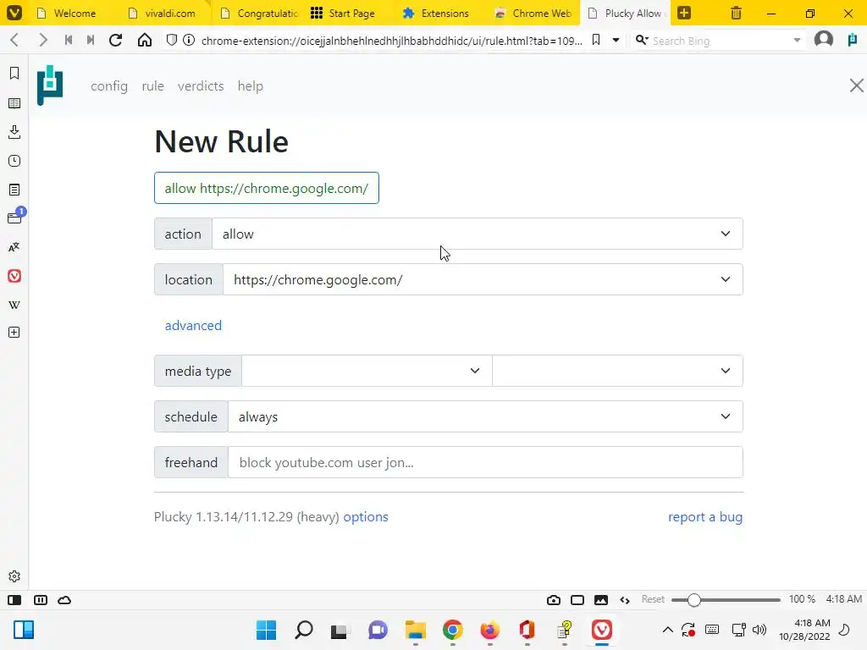Close the Plucky rule page
This screenshot has height=650, width=867.
pyautogui.click(x=856, y=85)
